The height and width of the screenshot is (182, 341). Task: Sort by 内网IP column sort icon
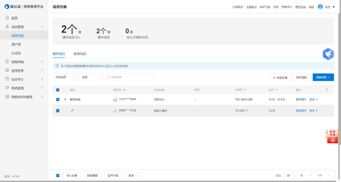pos(245,90)
